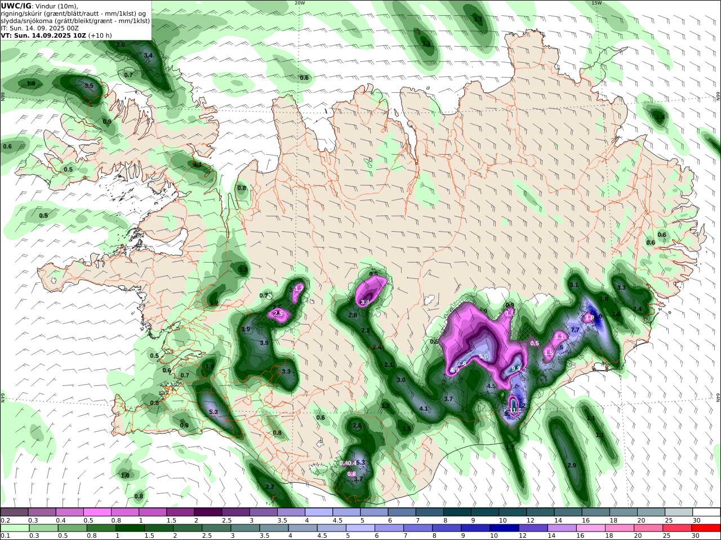
Task: Pick the light pink swatch between 16 and 18 in lower legend
Action: coord(591,528)
